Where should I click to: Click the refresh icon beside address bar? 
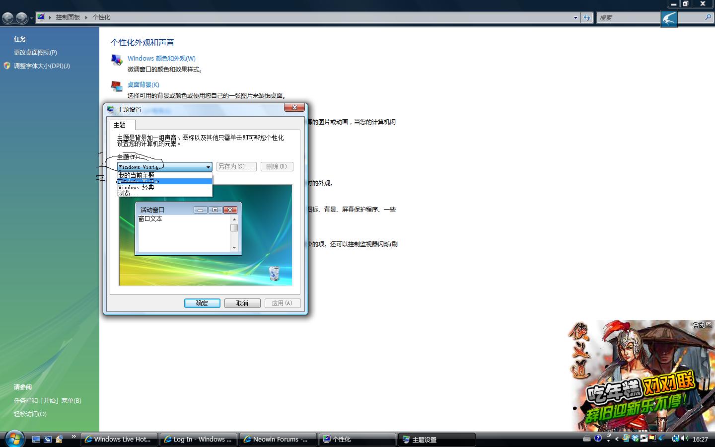pos(587,17)
